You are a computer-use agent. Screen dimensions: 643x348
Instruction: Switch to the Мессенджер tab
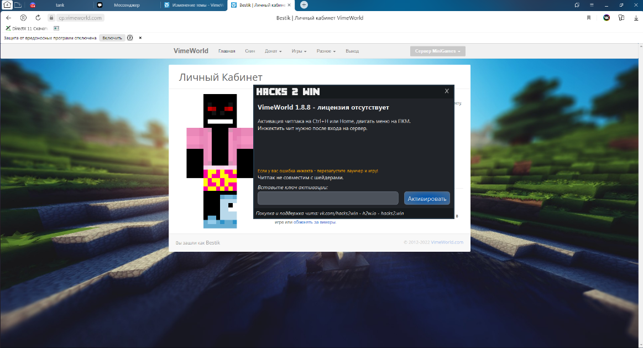(127, 5)
